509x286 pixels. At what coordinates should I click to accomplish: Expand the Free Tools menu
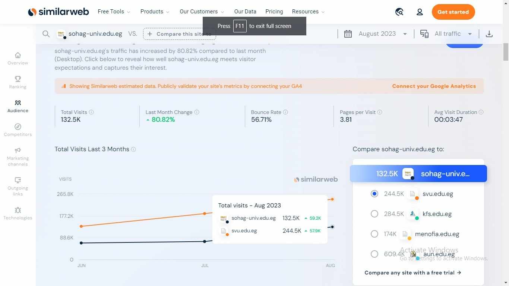114,12
